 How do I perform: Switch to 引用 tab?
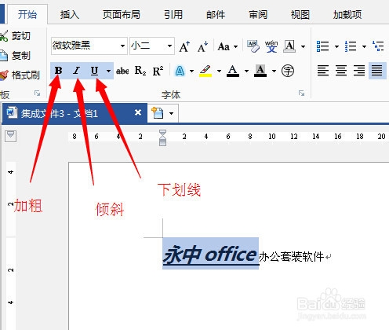click(x=173, y=15)
